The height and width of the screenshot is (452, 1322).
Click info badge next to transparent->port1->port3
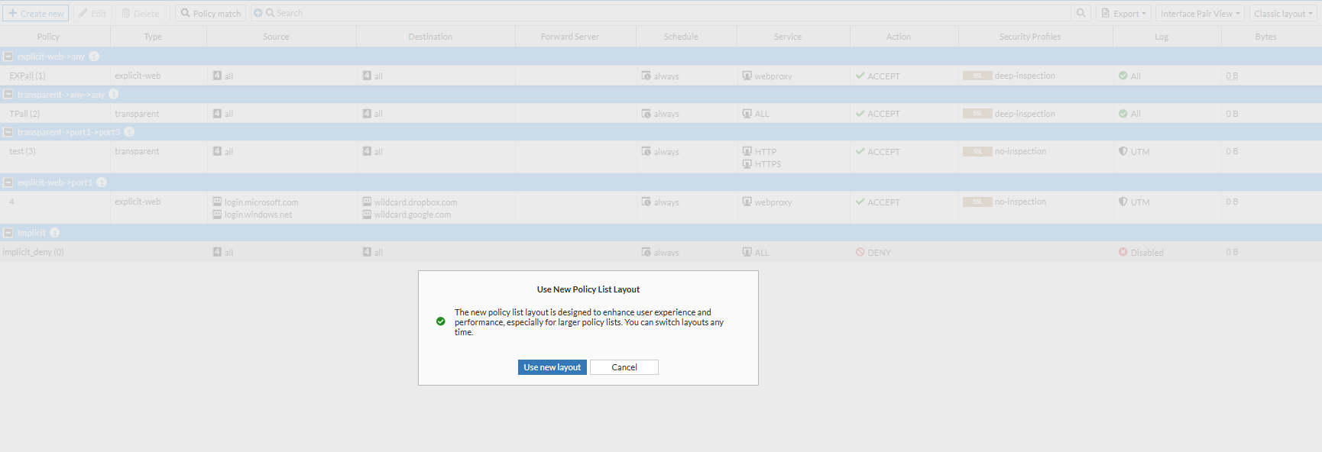click(x=129, y=132)
